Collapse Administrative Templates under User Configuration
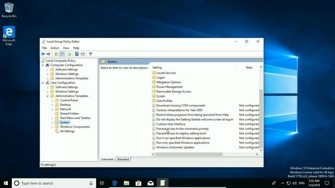 (48, 96)
